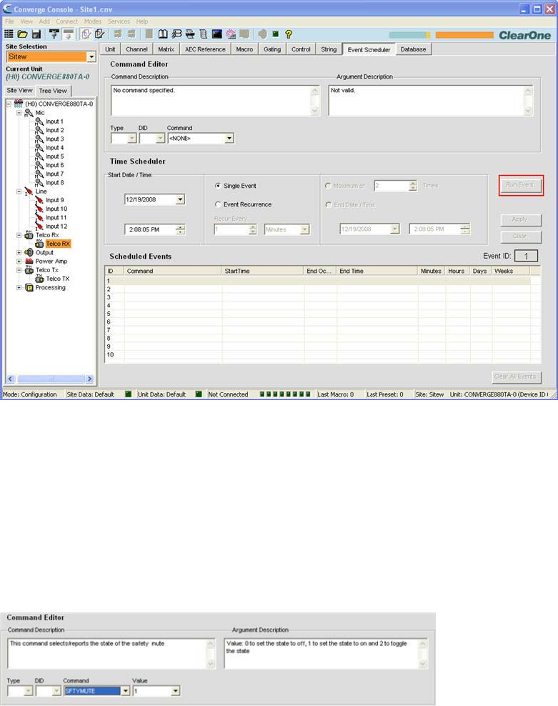Open the Site Selection dropdown showing Sitew
Screen dimensions: 558x706
[x=91, y=56]
